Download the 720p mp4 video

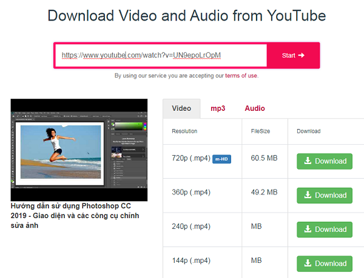(x=325, y=161)
